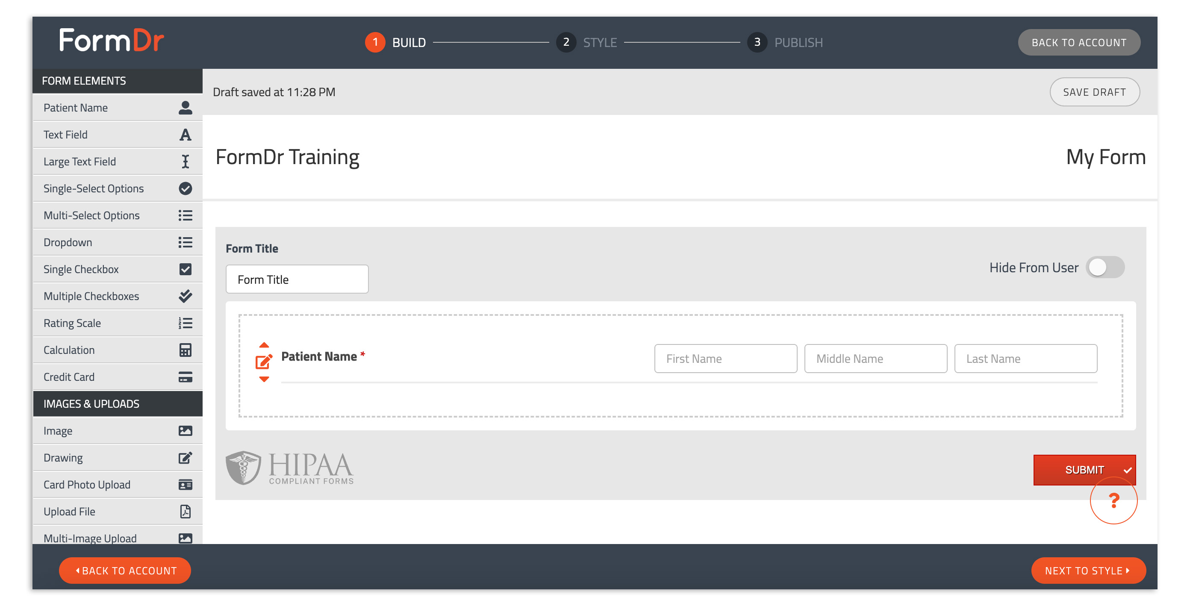Click the Text Field letter A icon

[x=185, y=135]
